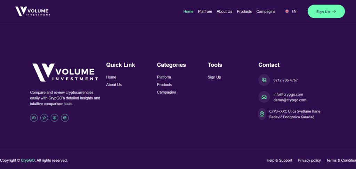Click the map pin location icon
The height and width of the screenshot is (169, 356).
pyautogui.click(x=262, y=114)
